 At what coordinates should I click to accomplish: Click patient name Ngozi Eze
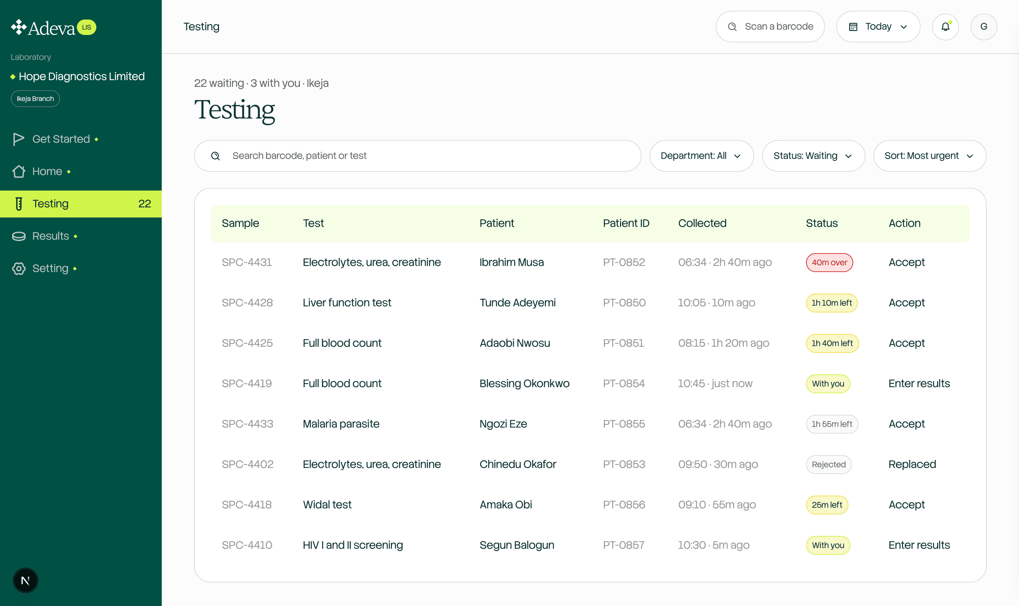click(503, 424)
